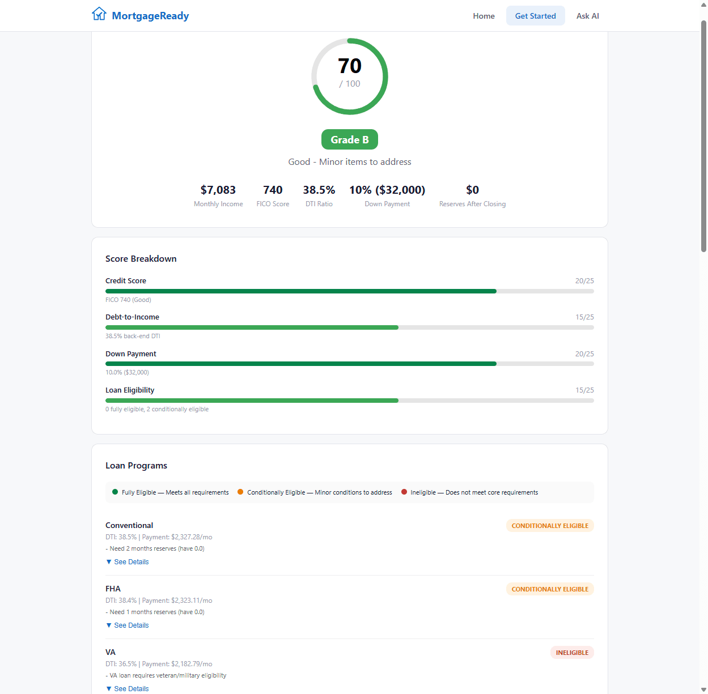Open the Home navigation item
Screen dimensions: 708x694
click(x=484, y=16)
